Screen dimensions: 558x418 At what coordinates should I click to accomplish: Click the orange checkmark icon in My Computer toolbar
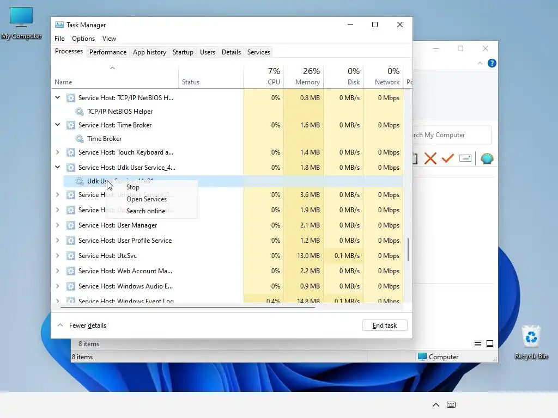click(448, 158)
